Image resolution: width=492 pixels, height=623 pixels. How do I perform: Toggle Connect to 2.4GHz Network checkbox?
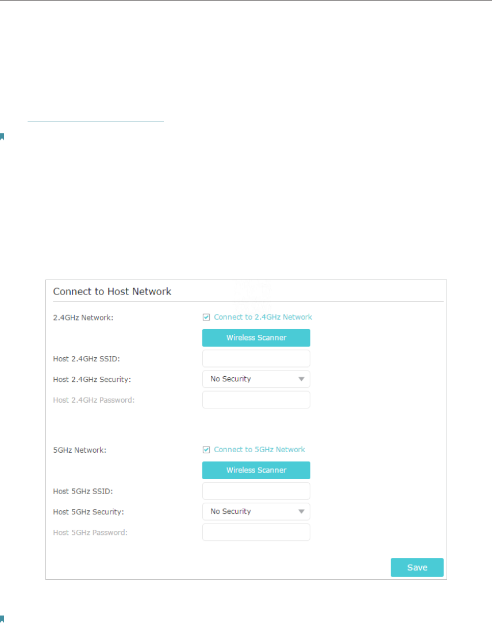pos(206,317)
